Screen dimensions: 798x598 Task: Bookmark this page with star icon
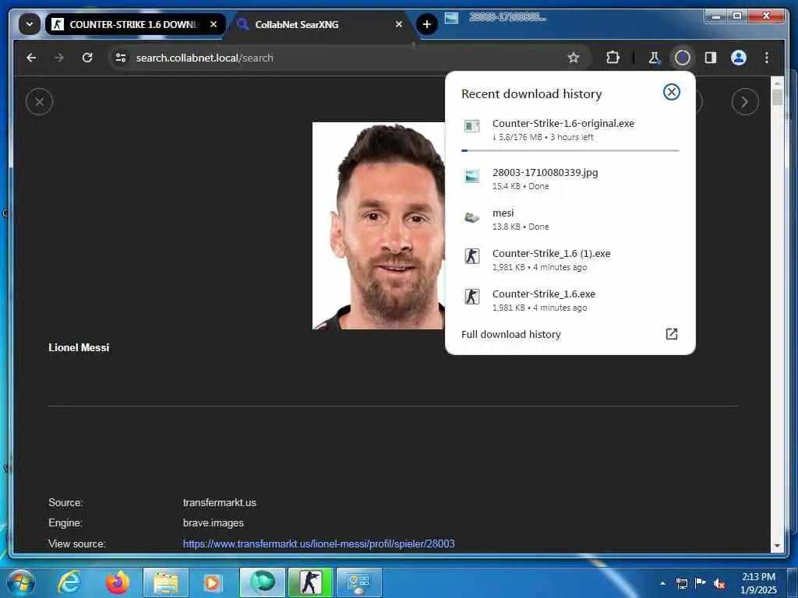click(574, 58)
